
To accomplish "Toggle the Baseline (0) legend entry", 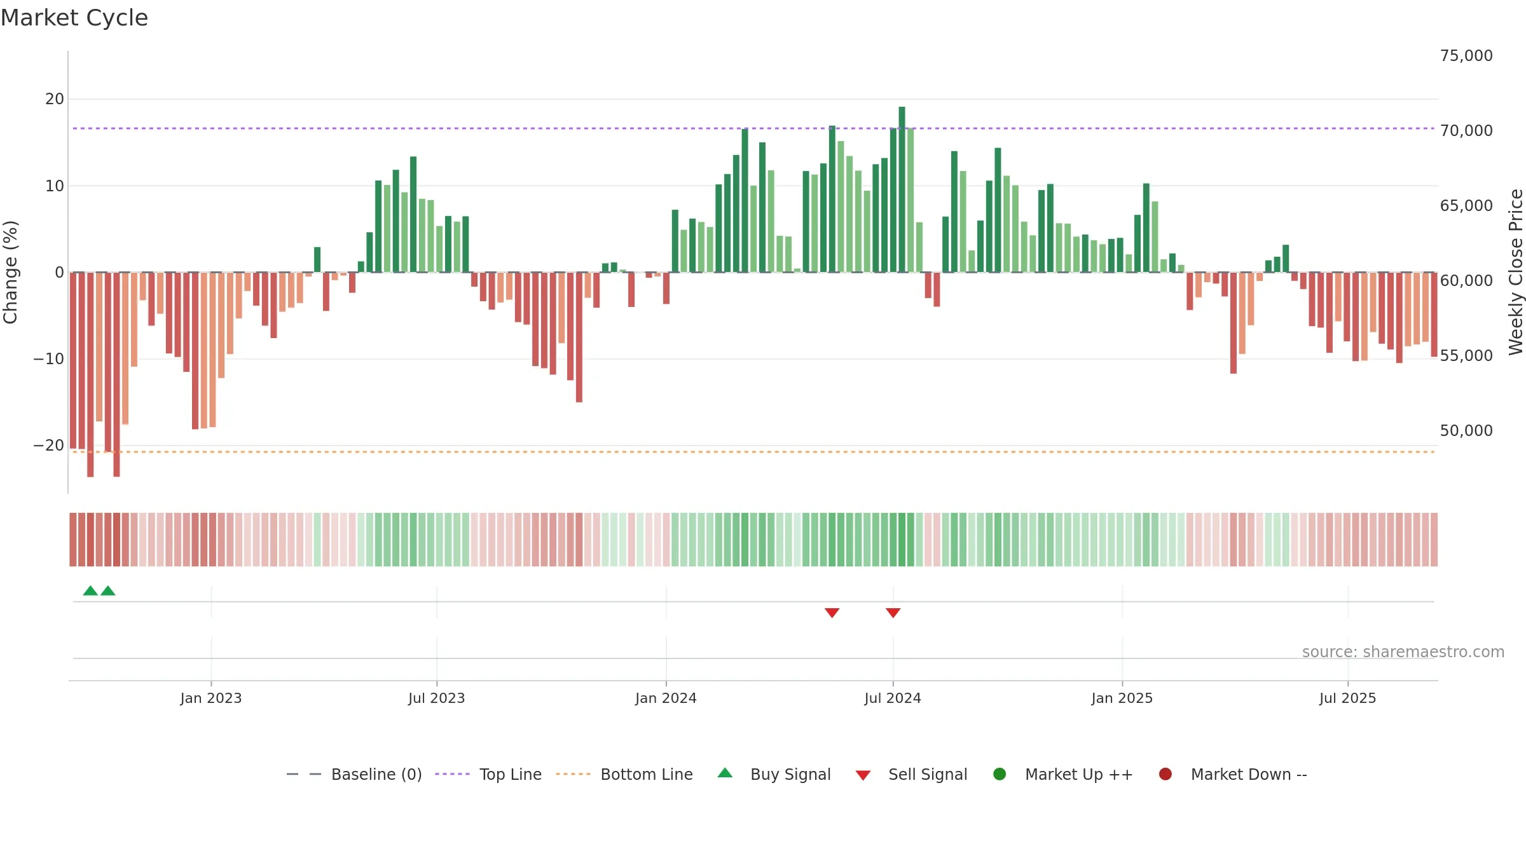I will click(x=354, y=774).
